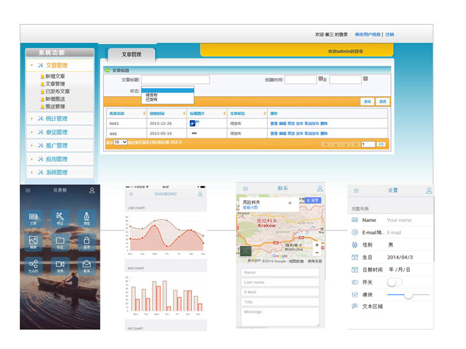The width and height of the screenshot is (466, 349).
Task: Open the 联系 envelope icon tile
Action: click(x=87, y=266)
